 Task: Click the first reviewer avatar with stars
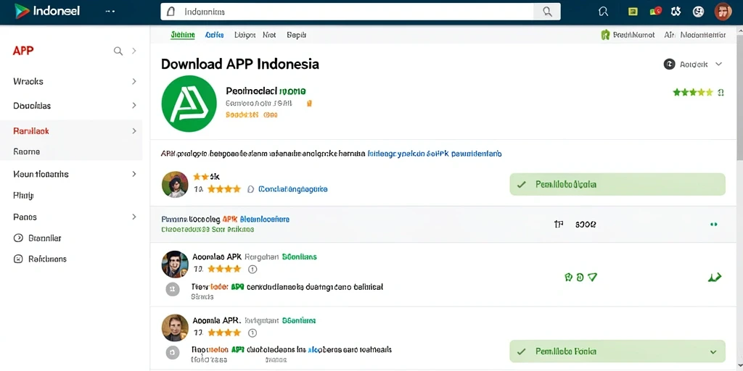click(175, 184)
